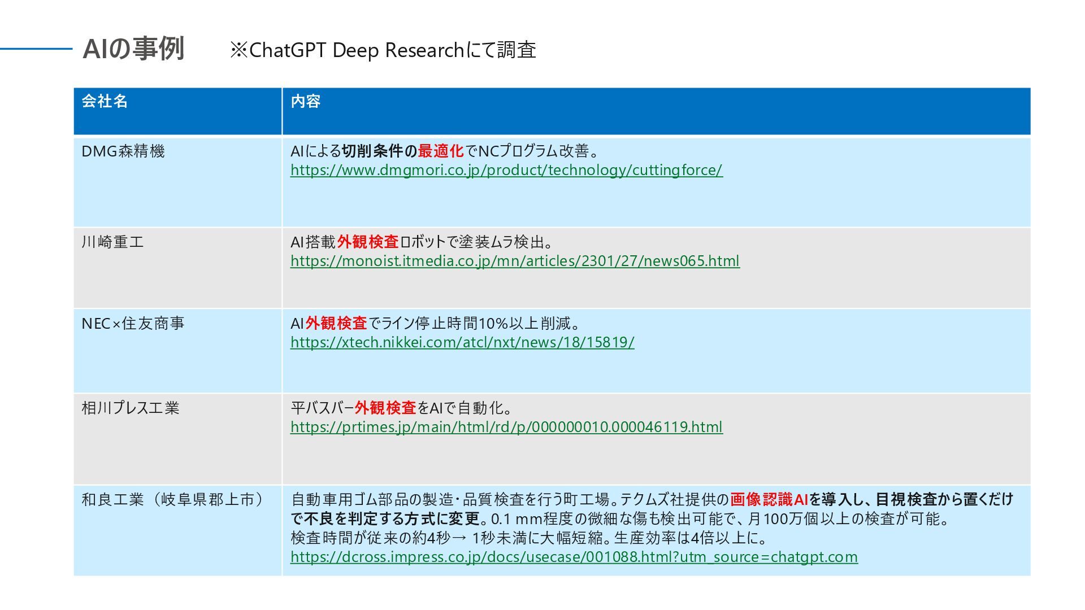Click the AIの事例 slide title
The height and width of the screenshot is (610, 1085).
pyautogui.click(x=134, y=49)
